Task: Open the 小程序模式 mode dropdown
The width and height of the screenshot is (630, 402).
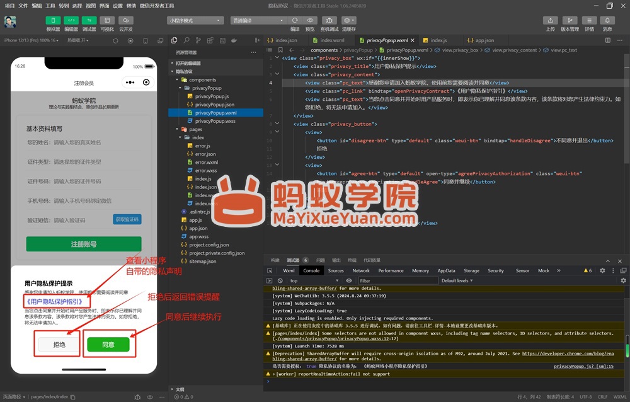Action: [x=195, y=21]
